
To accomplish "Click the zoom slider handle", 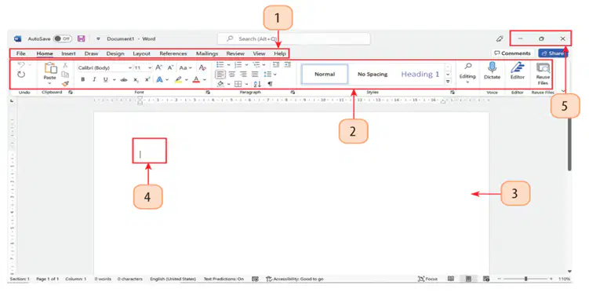I will coord(525,279).
